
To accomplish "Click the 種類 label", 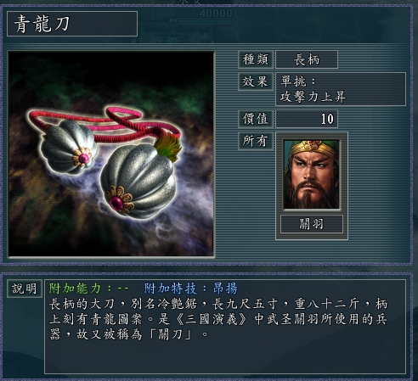I will 256,59.
